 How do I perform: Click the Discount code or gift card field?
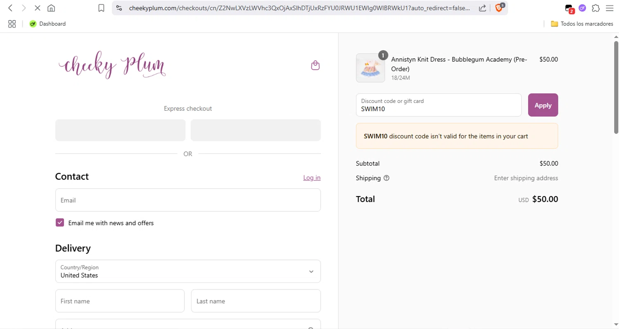click(x=439, y=105)
